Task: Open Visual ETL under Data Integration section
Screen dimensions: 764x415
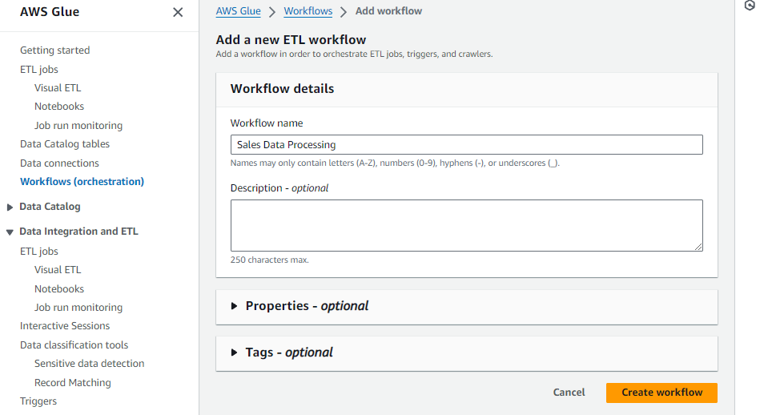Action: pos(58,270)
